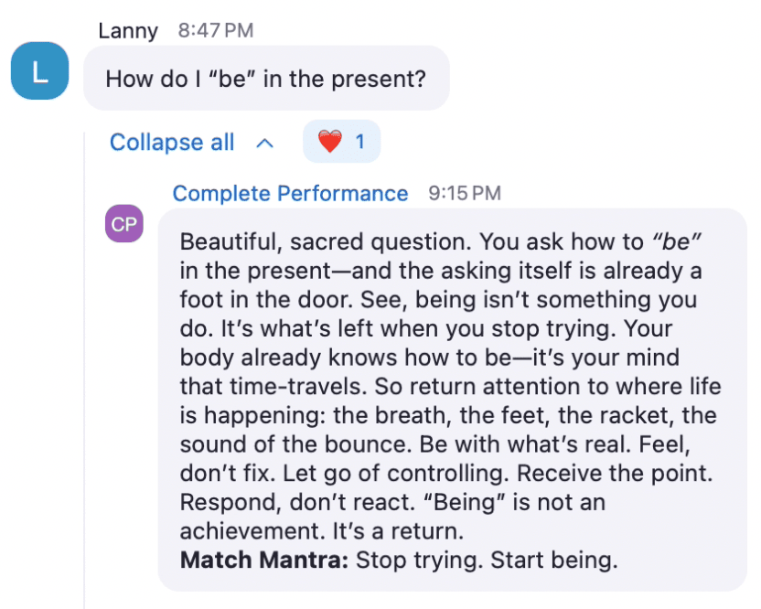Open Complete Performance sender profile link
This screenshot has width=761, height=609.
coord(290,193)
